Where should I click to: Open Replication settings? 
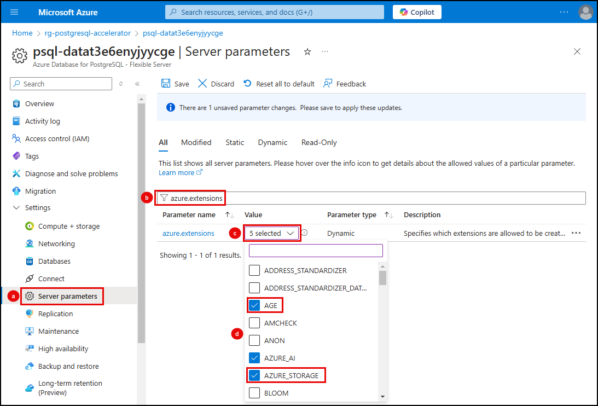point(55,314)
